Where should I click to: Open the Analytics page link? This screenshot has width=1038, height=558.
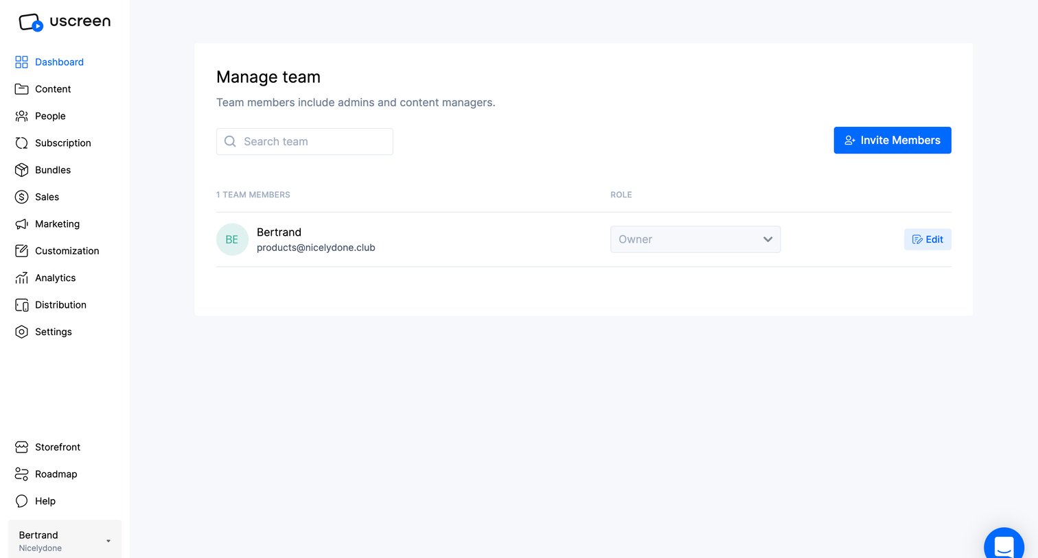[x=55, y=278]
